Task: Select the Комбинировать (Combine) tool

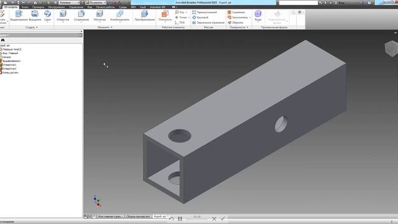Action: [x=120, y=16]
